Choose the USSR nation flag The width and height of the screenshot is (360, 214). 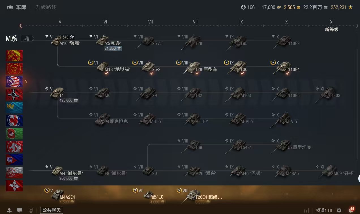point(14,56)
